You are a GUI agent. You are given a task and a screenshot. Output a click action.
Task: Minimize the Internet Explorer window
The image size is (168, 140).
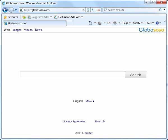(x=148, y=2)
